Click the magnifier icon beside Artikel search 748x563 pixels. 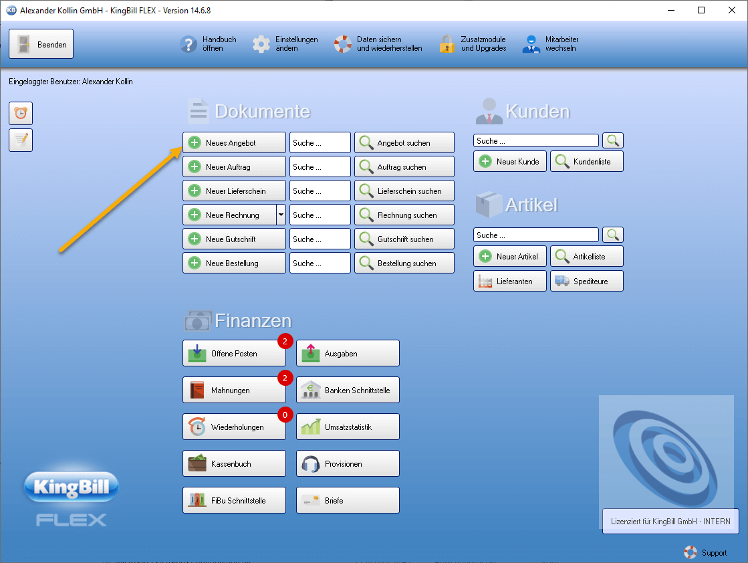coord(613,235)
